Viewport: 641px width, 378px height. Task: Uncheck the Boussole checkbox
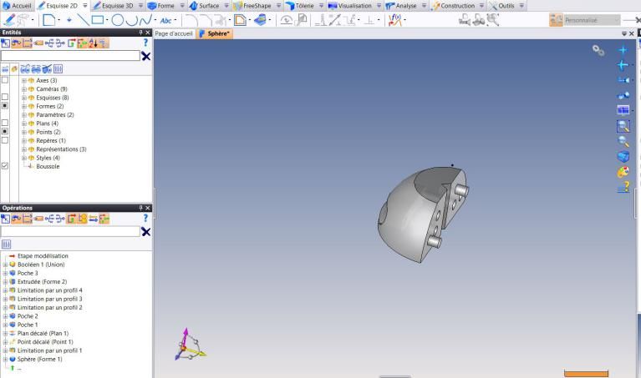tap(5, 166)
